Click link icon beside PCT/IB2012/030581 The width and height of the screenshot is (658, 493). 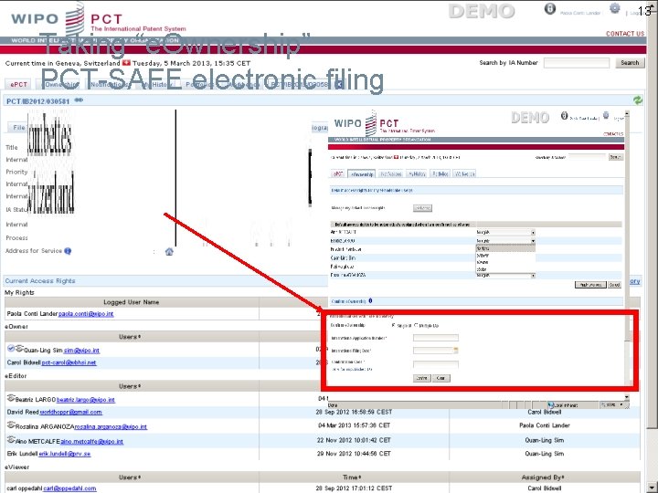pyautogui.click(x=79, y=100)
